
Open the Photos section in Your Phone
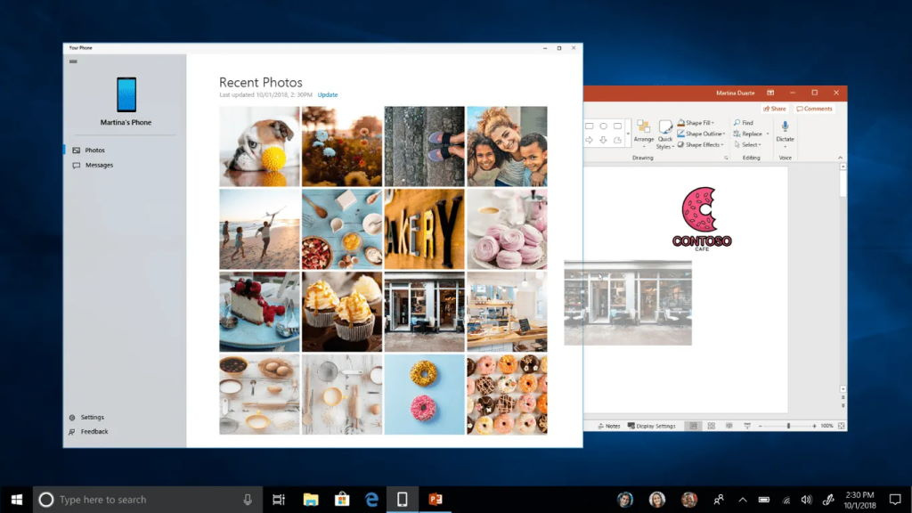click(x=92, y=150)
